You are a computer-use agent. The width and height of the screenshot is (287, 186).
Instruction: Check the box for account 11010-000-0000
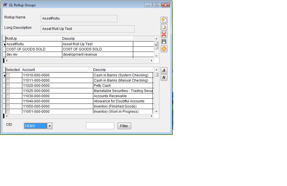pyautogui.click(x=8, y=75)
